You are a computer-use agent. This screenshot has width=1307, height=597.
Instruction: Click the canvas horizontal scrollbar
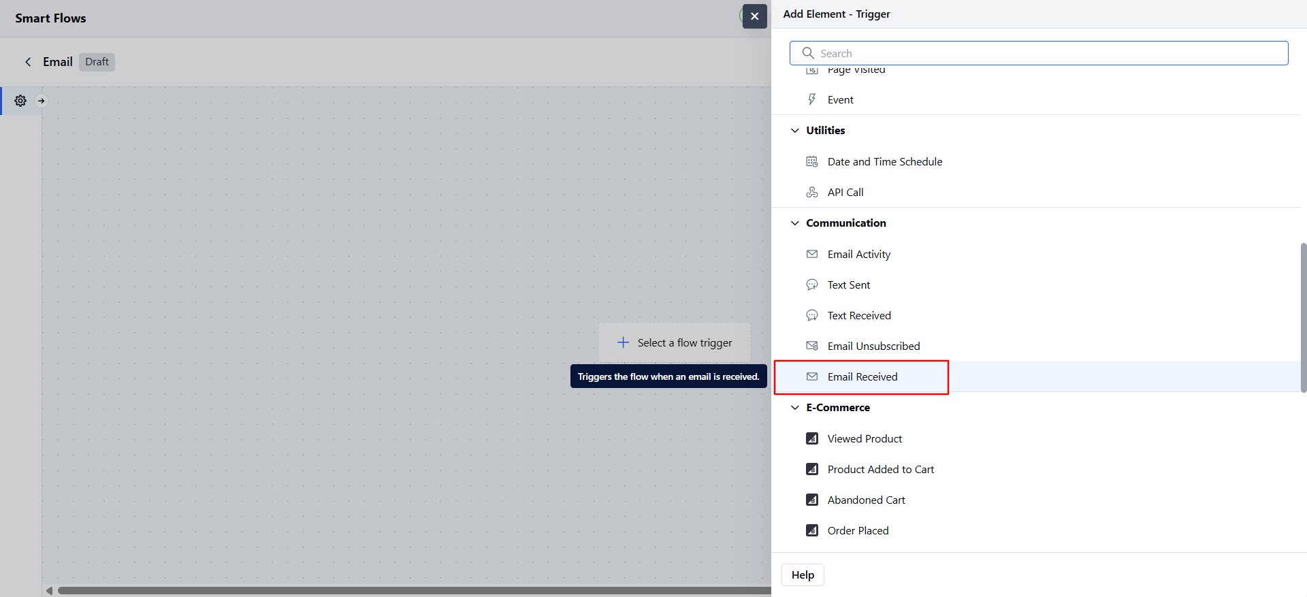click(414, 590)
